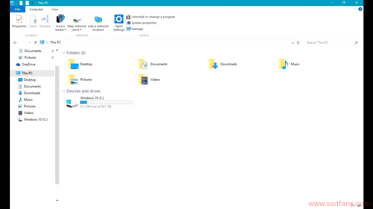Open Help with the question mark icon
The width and height of the screenshot is (373, 209).
[360, 9]
